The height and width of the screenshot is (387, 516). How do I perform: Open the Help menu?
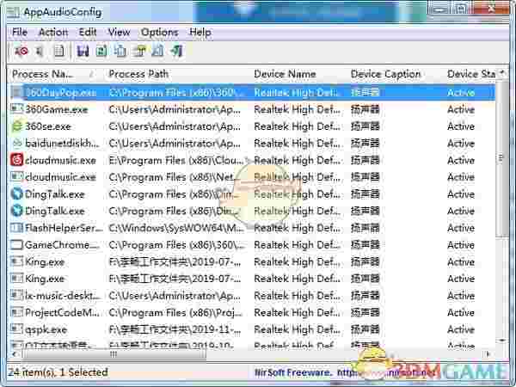(200, 33)
